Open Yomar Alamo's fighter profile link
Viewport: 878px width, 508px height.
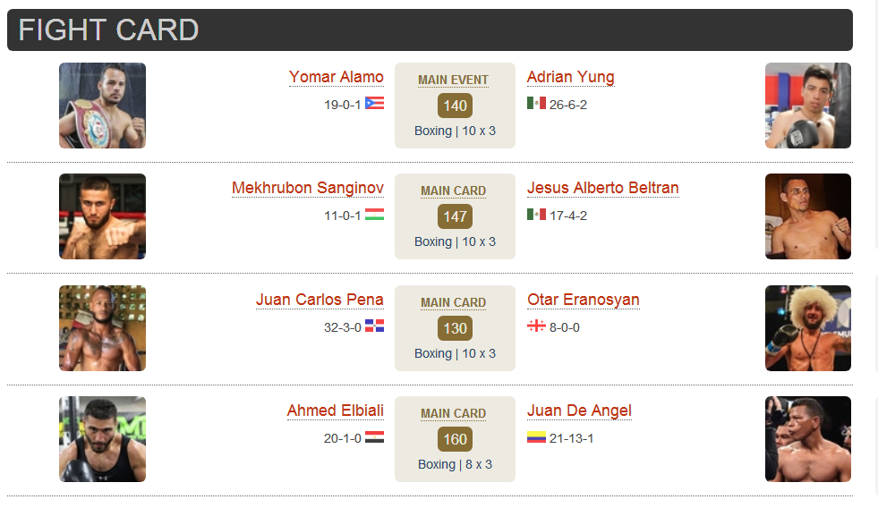336,77
